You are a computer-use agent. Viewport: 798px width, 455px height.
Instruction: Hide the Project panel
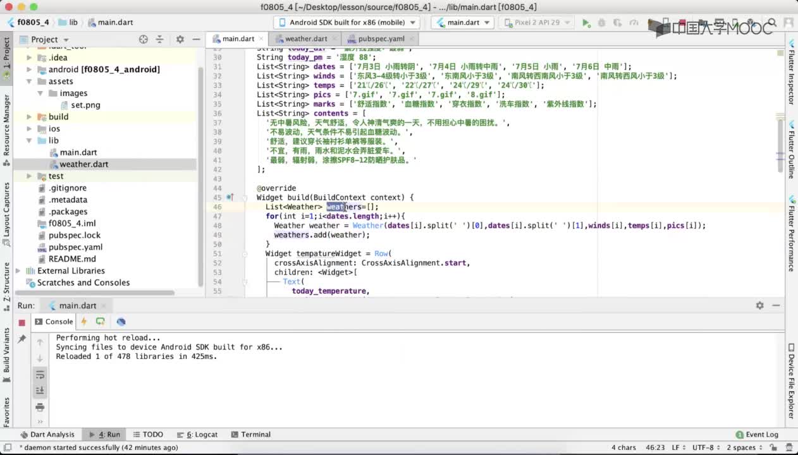click(x=195, y=39)
